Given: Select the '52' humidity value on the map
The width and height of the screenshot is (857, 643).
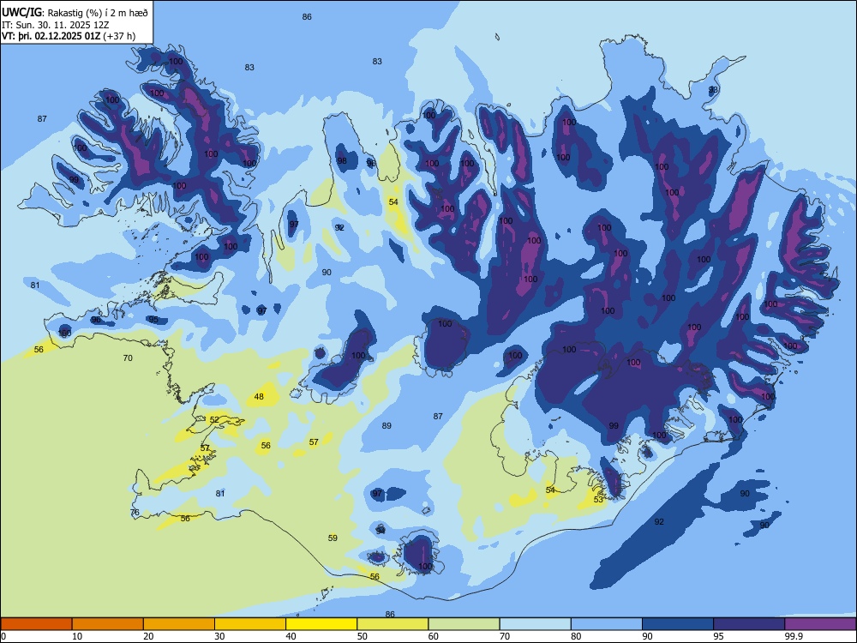Looking at the screenshot, I should click(214, 419).
